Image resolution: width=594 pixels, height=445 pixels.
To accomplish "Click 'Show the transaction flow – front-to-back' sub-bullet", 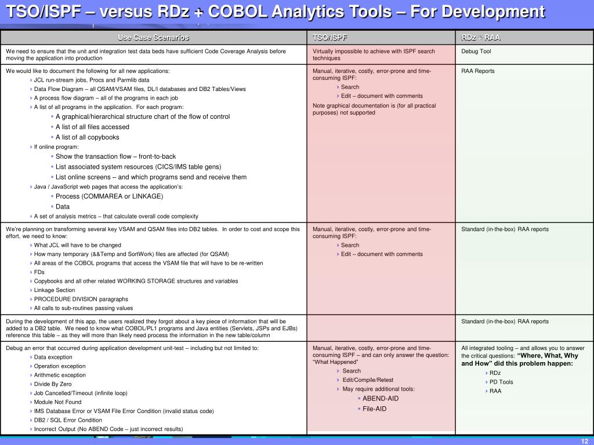I will (x=115, y=156).
